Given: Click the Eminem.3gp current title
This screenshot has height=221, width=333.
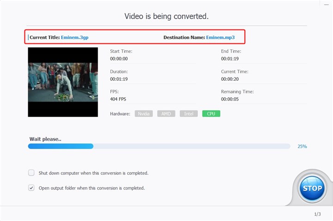Looking at the screenshot, I should coord(74,37).
